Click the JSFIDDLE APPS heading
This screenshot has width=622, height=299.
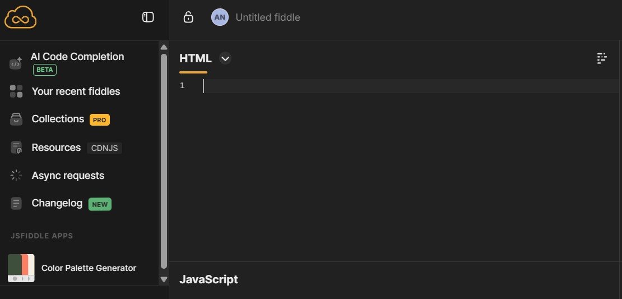click(x=41, y=236)
